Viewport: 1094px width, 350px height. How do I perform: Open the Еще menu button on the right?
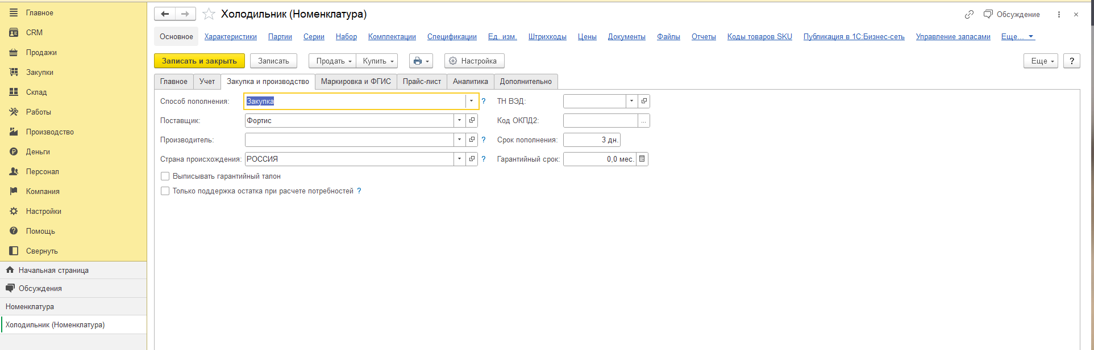(x=1041, y=61)
